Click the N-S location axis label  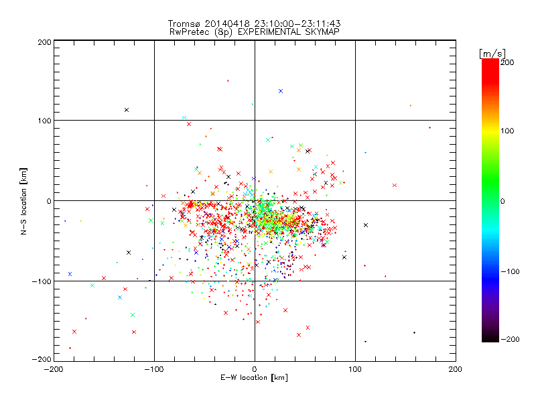(23, 201)
